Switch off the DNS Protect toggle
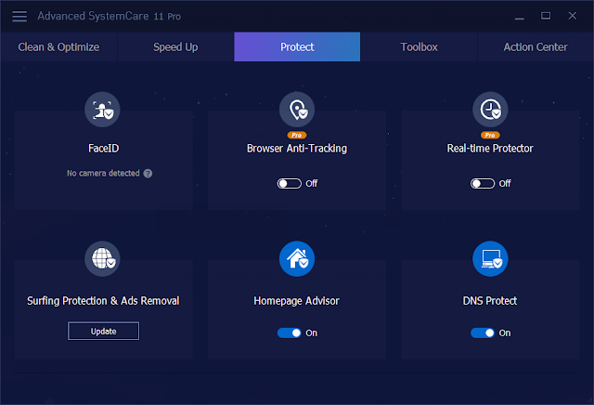Screen dimensions: 594x405 pos(483,333)
